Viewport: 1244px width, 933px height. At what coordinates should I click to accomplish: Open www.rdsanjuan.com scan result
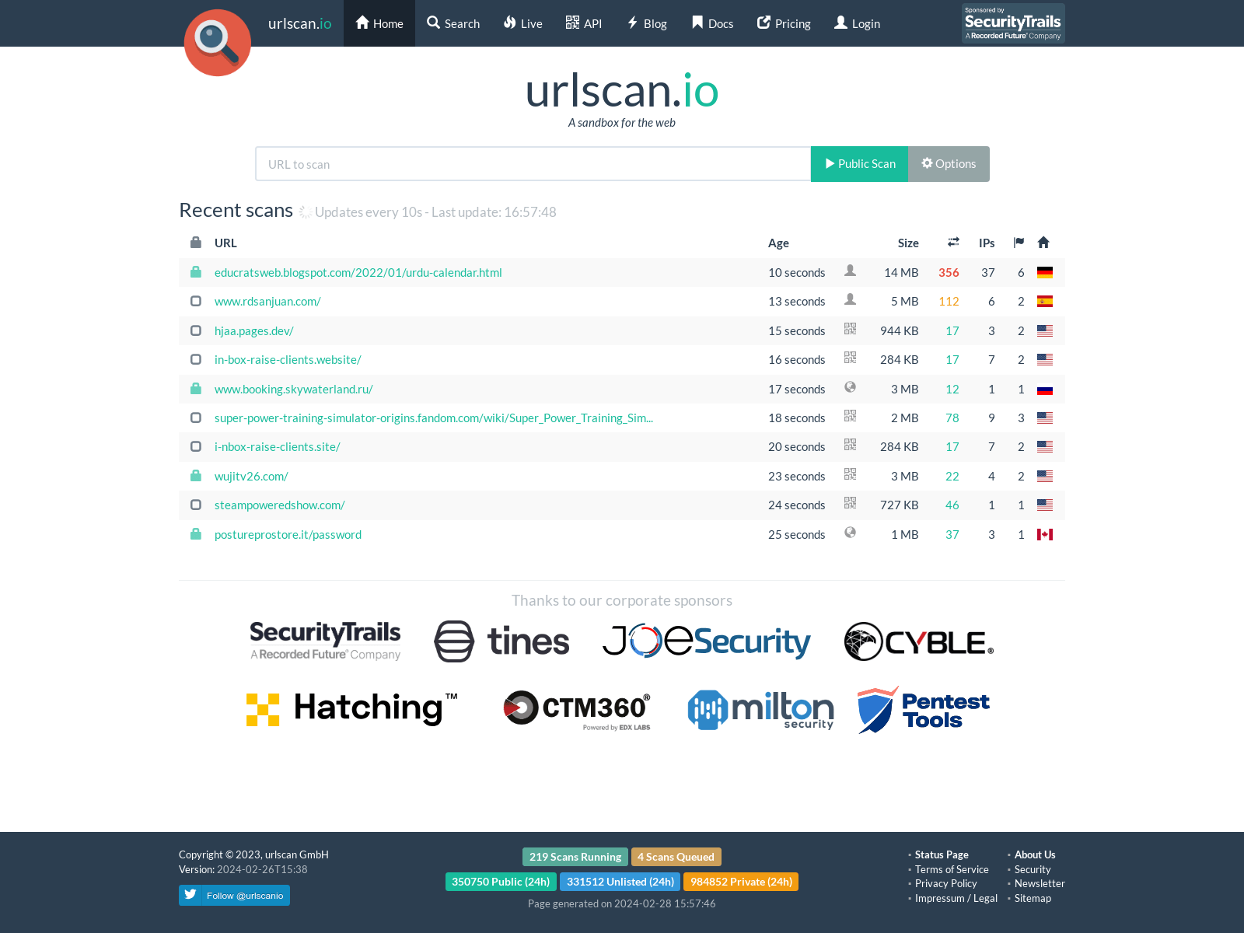267,302
